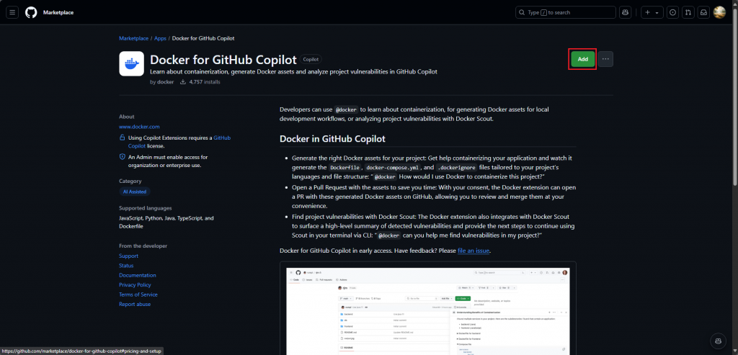
Task: Open the Support link
Action: click(128, 256)
